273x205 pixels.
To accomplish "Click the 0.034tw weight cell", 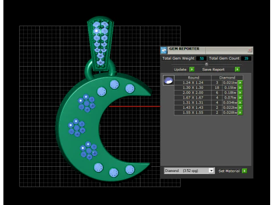I will [x=230, y=102].
